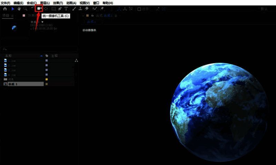Select the Pen tool
The image size is (276, 165).
pos(60,9)
